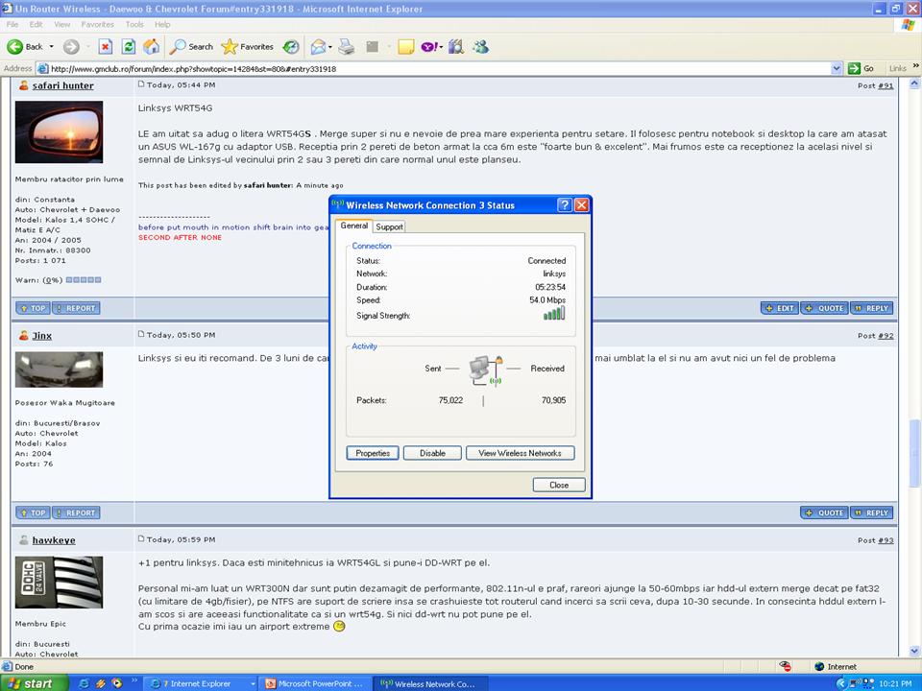Screen dimensions: 922x691
Task: Click TOP under Jinx's post
Action: [x=33, y=512]
